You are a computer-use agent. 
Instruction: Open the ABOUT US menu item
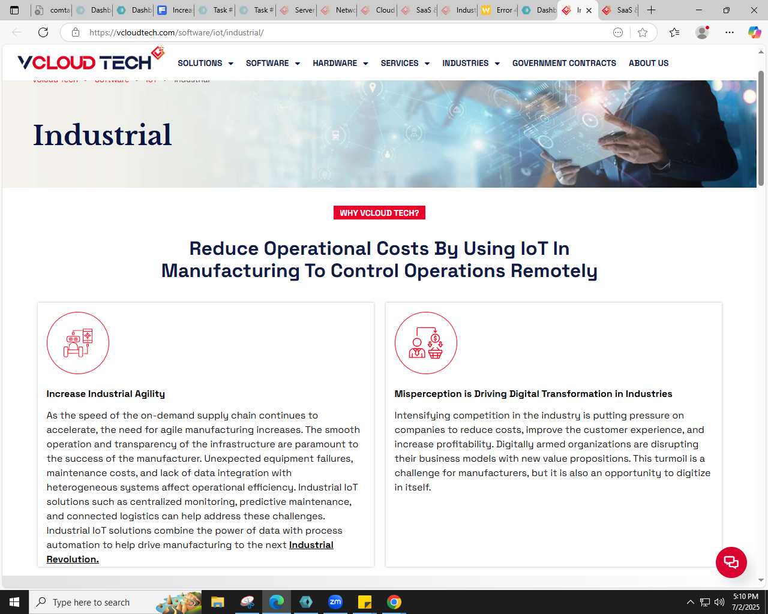tap(649, 63)
